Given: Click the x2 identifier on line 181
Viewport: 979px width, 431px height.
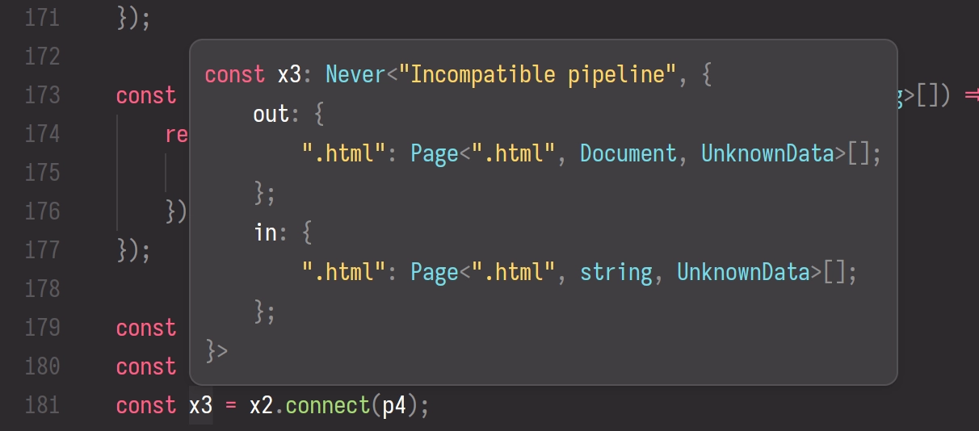Looking at the screenshot, I should click(261, 405).
